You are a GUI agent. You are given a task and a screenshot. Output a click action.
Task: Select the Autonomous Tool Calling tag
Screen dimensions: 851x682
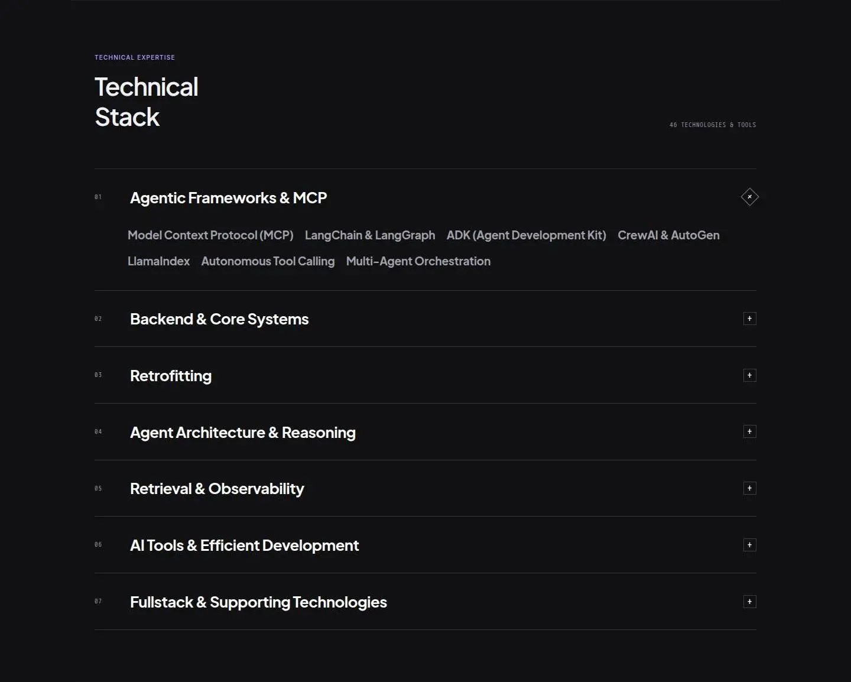pos(268,261)
